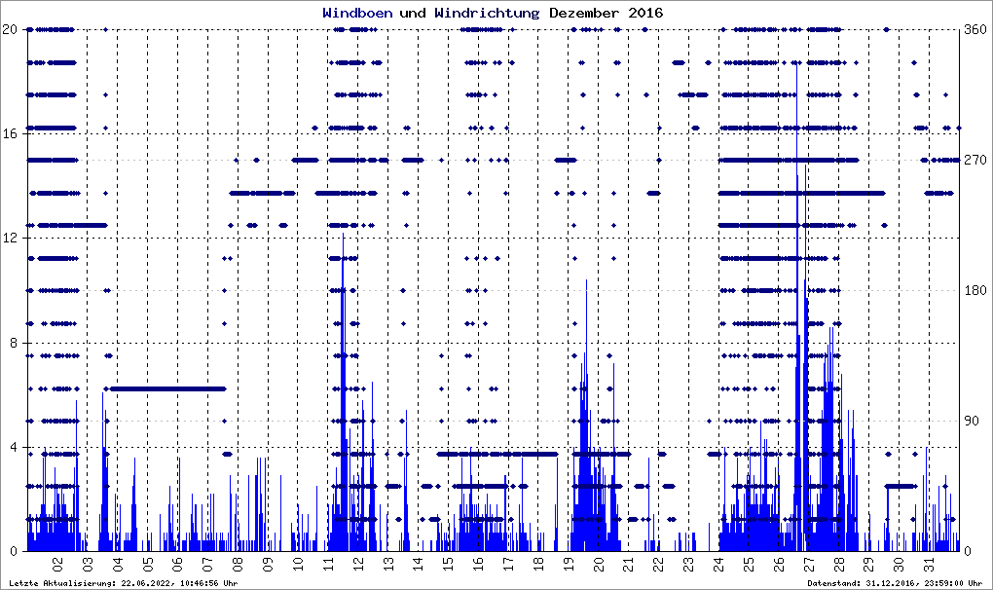Click day label 04 on x-axis
This screenshot has height=590, width=993.
click(x=118, y=563)
